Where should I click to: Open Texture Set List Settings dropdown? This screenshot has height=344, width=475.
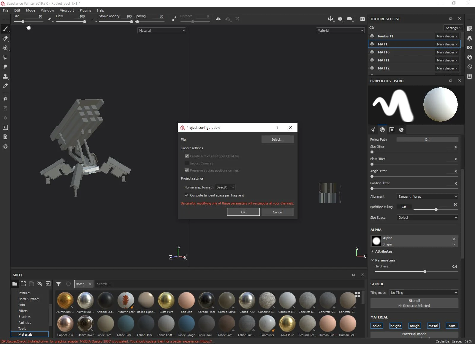453,28
